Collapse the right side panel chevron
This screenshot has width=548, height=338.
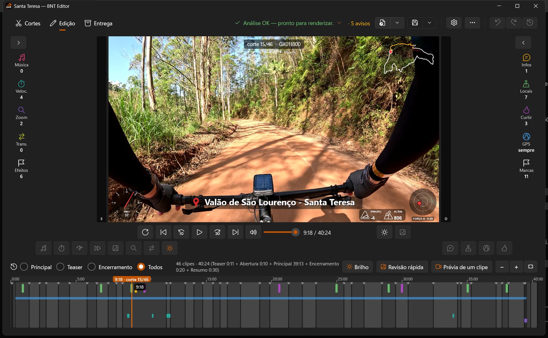click(523, 43)
